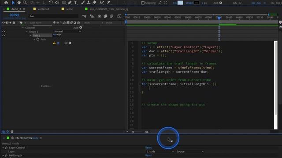Image resolution: width=282 pixels, height=158 pixels.
Task: Select the Roto Brush tool
Action: [102, 3]
